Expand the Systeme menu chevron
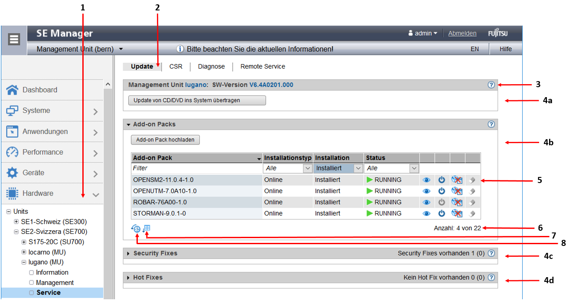569x301 pixels. 96,112
